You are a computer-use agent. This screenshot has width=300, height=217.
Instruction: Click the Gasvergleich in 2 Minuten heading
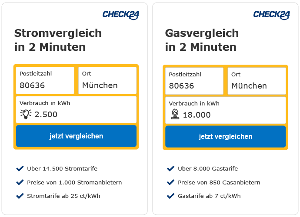[x=202, y=40]
